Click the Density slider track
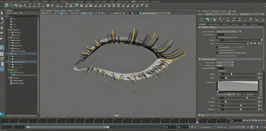 [x=239, y=40]
